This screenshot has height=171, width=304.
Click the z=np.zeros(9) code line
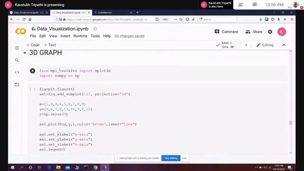[54, 114]
